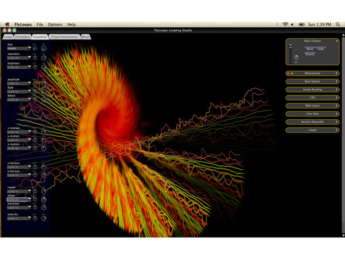
Task: Click the right side panel scrollbar
Action: (343, 135)
